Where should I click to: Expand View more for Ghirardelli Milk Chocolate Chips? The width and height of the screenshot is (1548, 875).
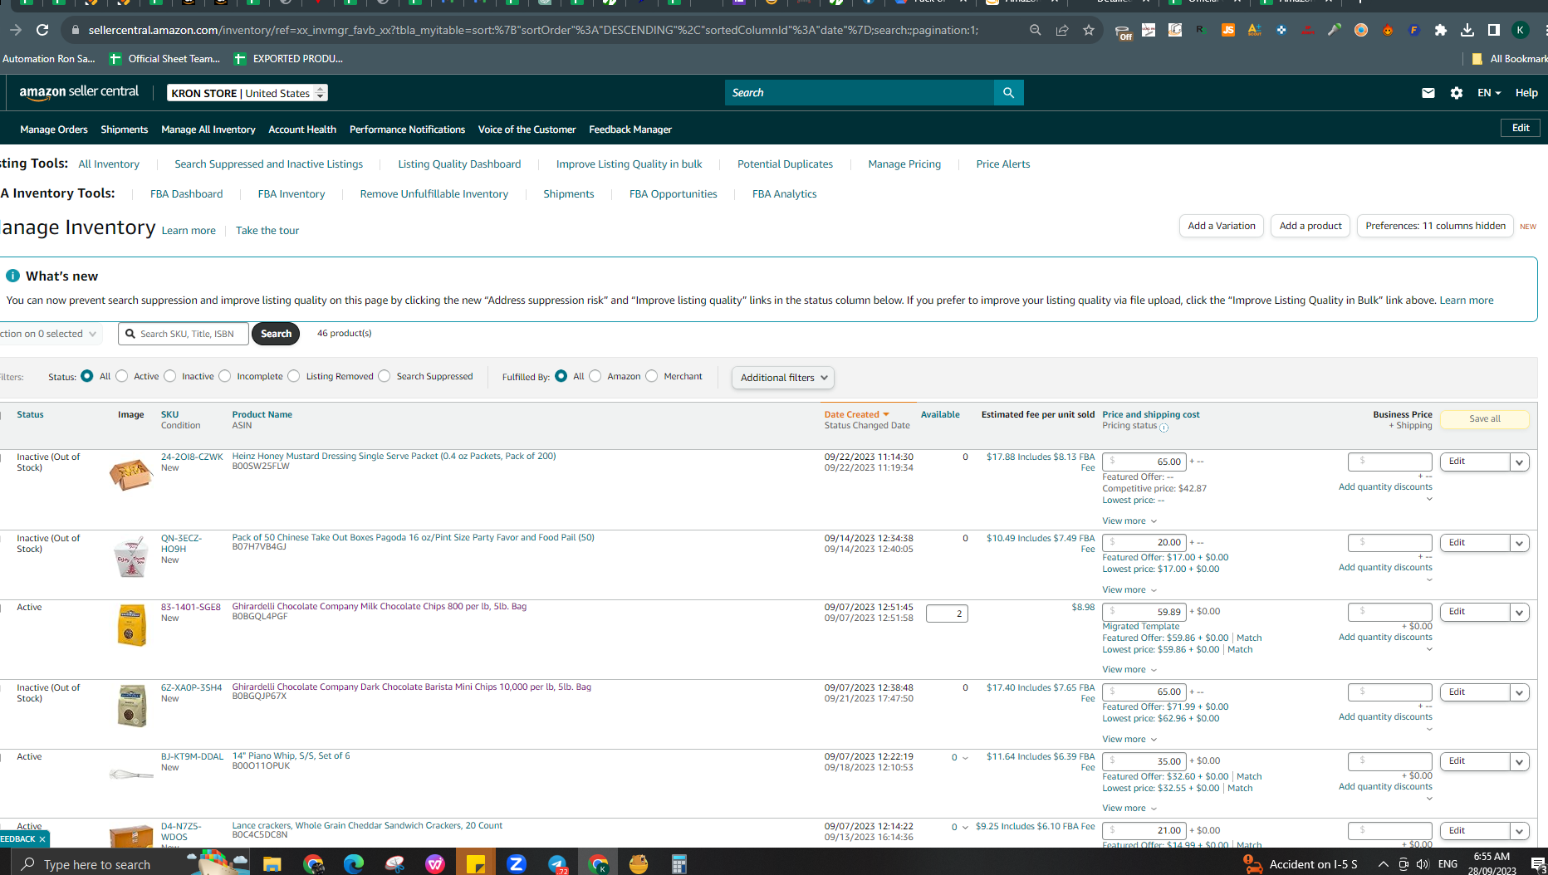coord(1129,670)
